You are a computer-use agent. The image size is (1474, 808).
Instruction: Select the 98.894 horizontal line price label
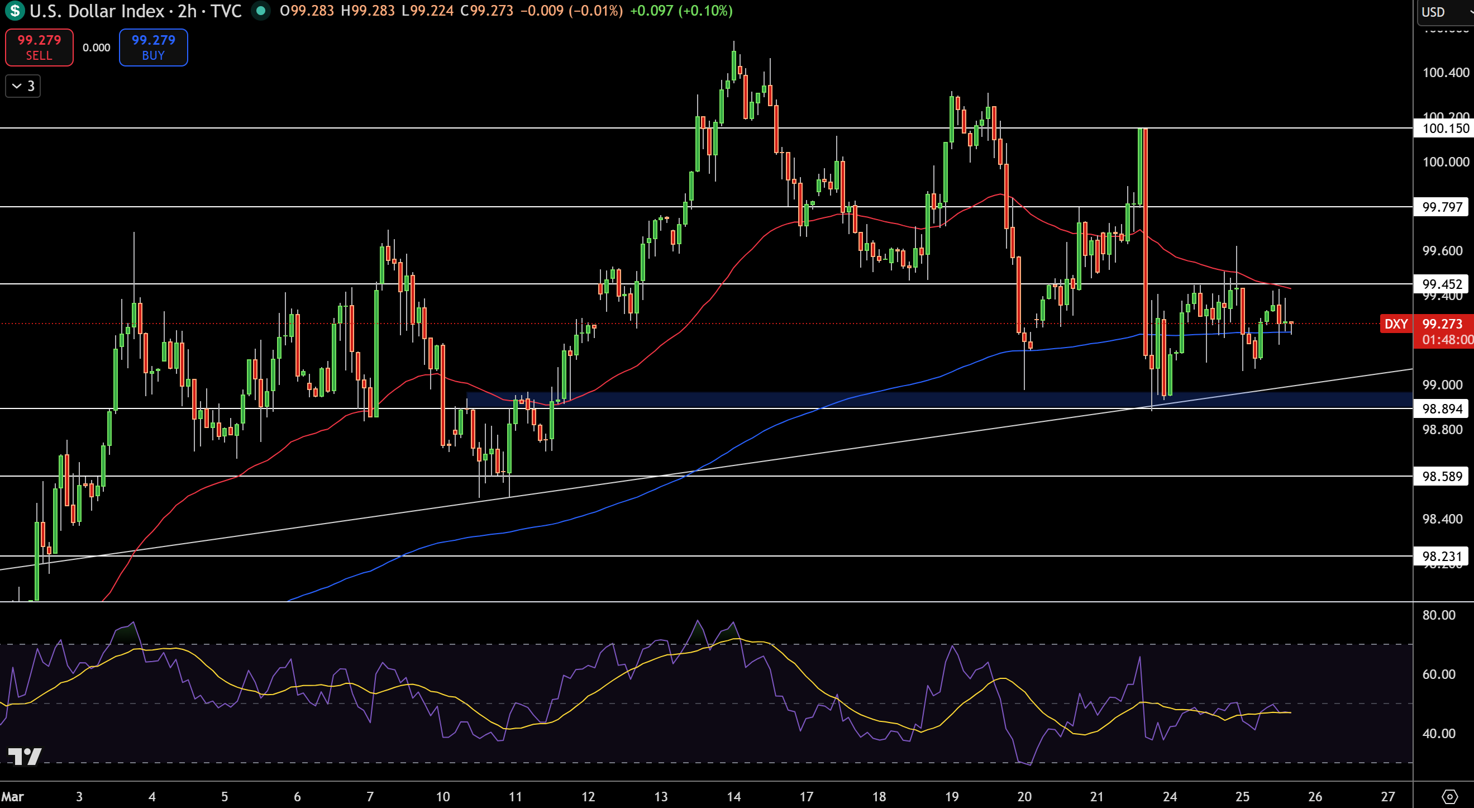(x=1441, y=409)
